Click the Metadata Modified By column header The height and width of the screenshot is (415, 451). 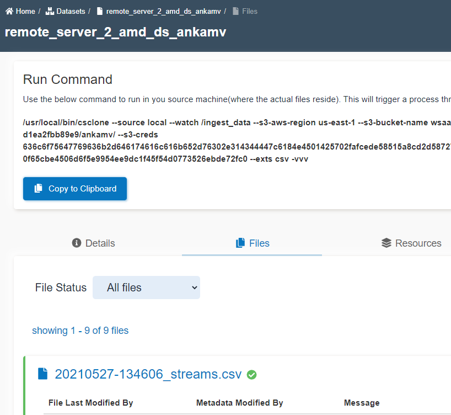click(x=240, y=403)
